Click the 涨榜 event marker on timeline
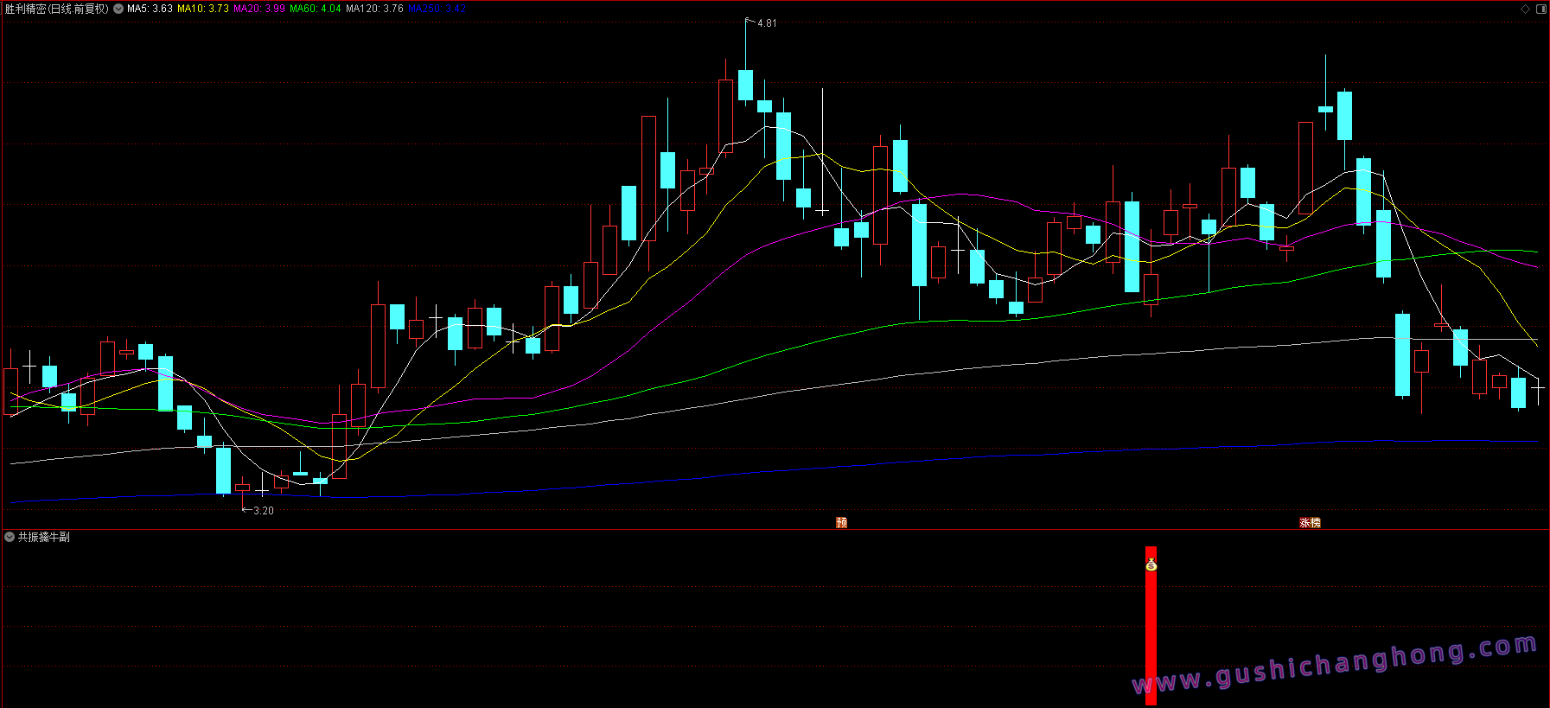1550x708 pixels. (1310, 522)
